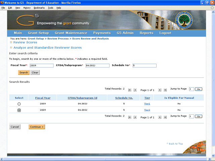215x161 pixels.
Task: Open the Bookmarks menu
Action: point(39,8)
